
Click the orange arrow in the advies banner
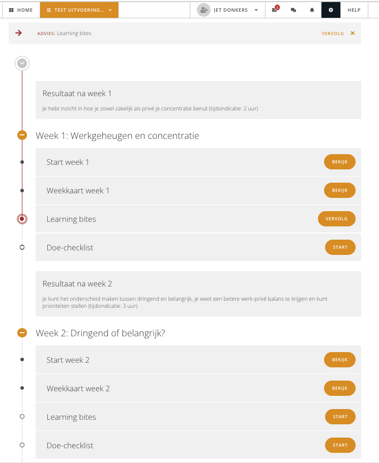tap(19, 33)
